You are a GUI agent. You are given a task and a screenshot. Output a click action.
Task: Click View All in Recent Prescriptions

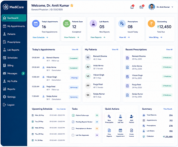pos(169,49)
